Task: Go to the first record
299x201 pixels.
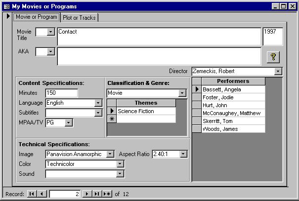Action: (32, 194)
